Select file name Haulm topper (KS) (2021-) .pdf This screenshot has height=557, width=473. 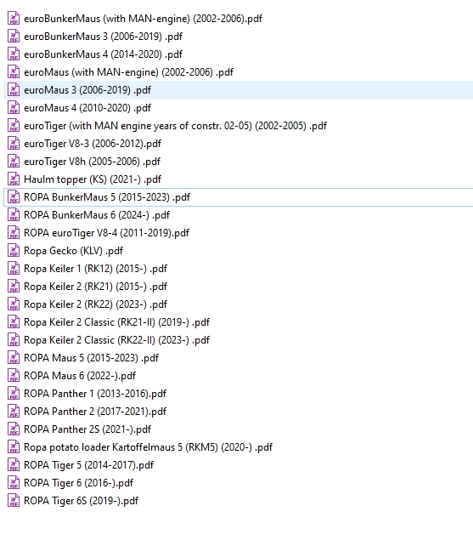pos(93,179)
